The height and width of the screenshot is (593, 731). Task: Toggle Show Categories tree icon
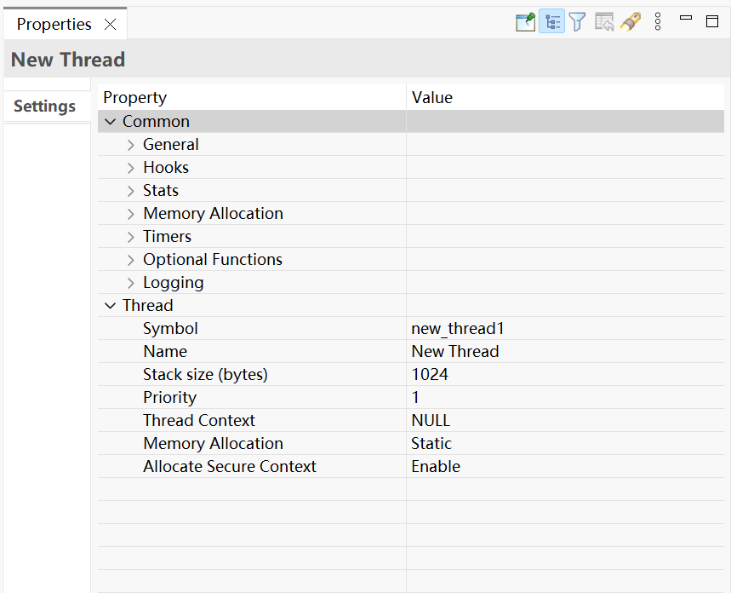pos(552,22)
